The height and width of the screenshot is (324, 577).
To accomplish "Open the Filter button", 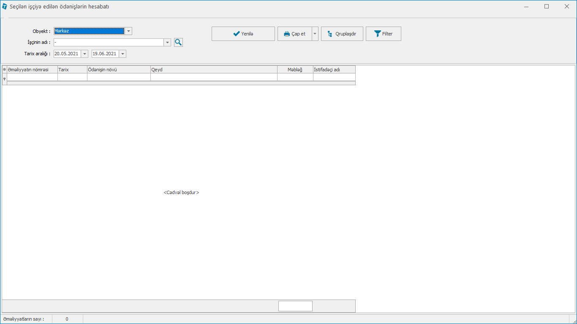I will tap(383, 34).
